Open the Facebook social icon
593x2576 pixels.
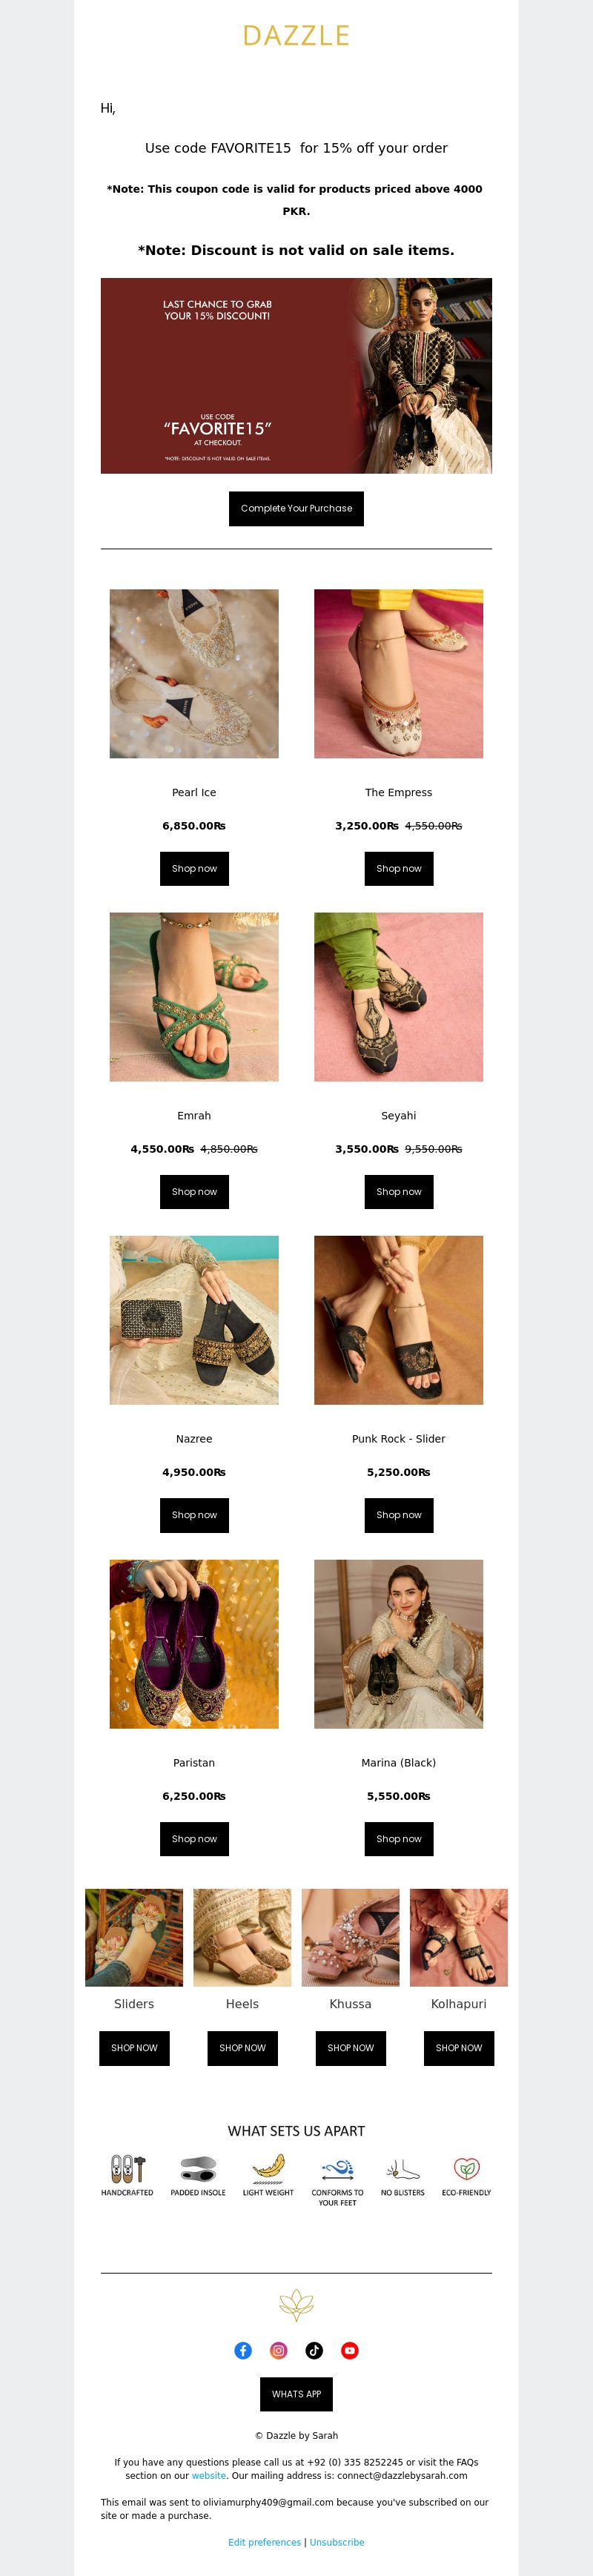243,2350
